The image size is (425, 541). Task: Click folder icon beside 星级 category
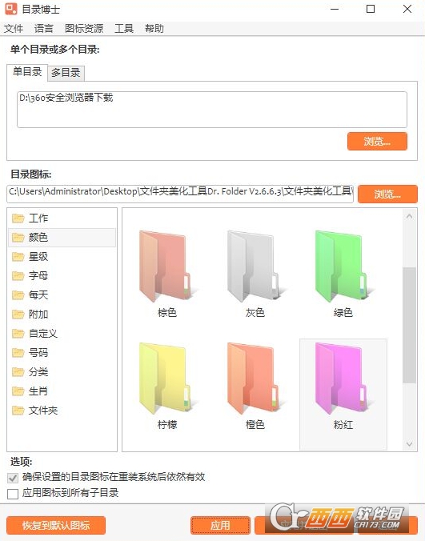point(18,257)
